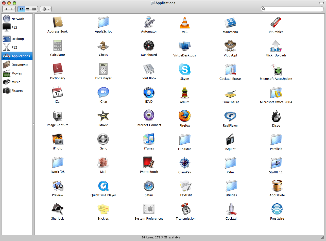
Task: Select the Address Book app icon
Action: [x=58, y=22]
